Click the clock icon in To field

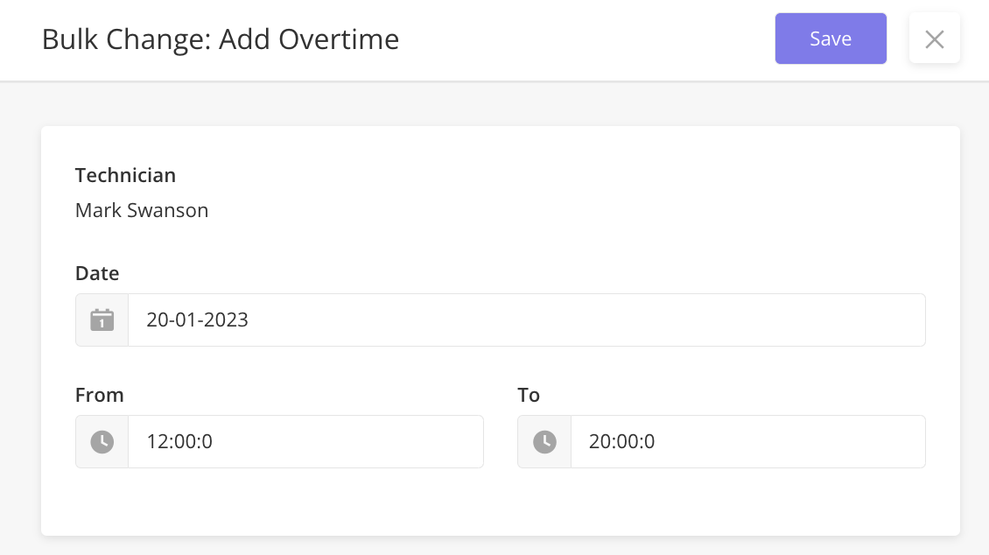coord(544,441)
